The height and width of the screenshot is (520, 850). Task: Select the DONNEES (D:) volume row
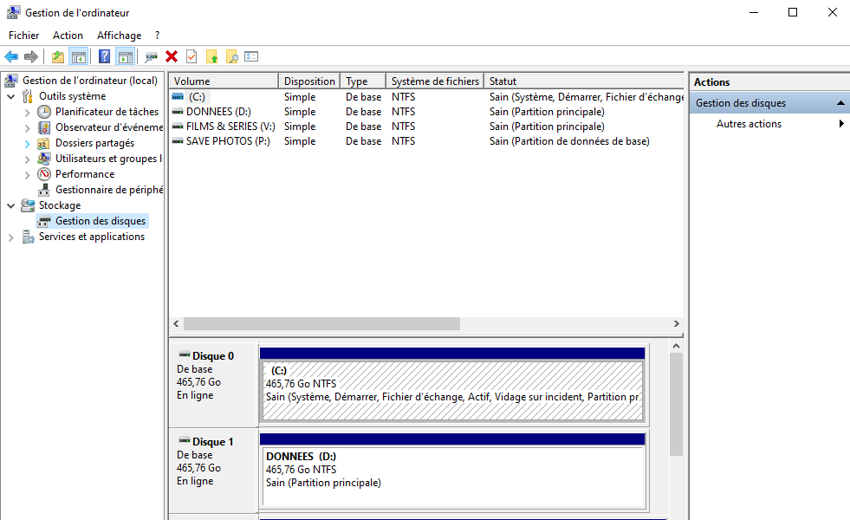coord(426,111)
